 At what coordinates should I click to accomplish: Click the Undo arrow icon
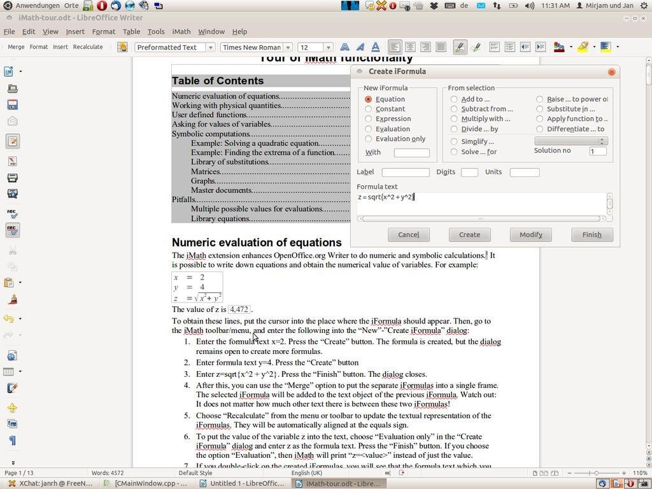click(x=9, y=318)
